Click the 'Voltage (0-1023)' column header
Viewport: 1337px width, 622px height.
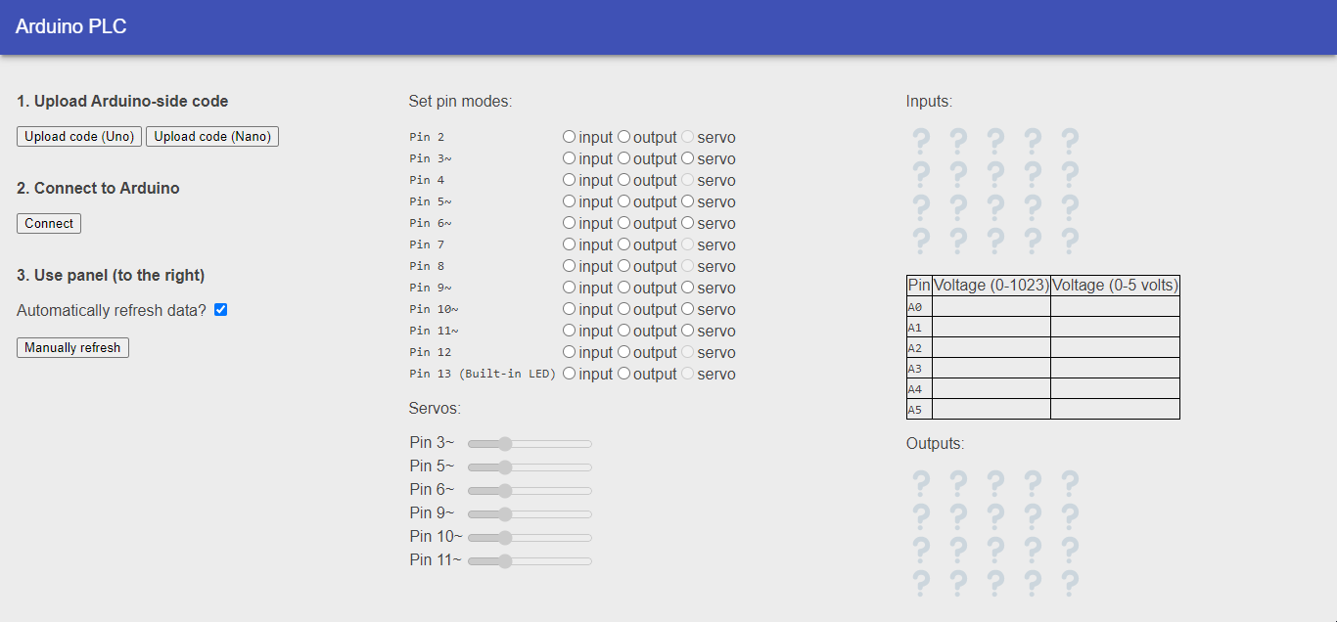coord(991,286)
